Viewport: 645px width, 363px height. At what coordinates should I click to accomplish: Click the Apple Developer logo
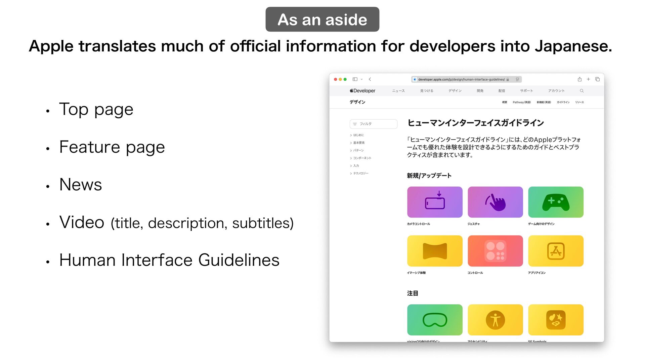(362, 91)
